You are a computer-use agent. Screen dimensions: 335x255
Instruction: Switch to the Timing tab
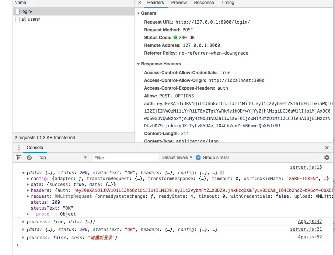227,3
